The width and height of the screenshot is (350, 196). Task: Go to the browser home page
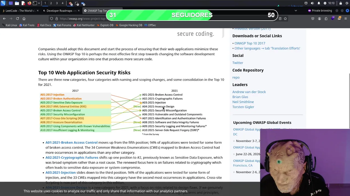pyautogui.click(x=24, y=19)
